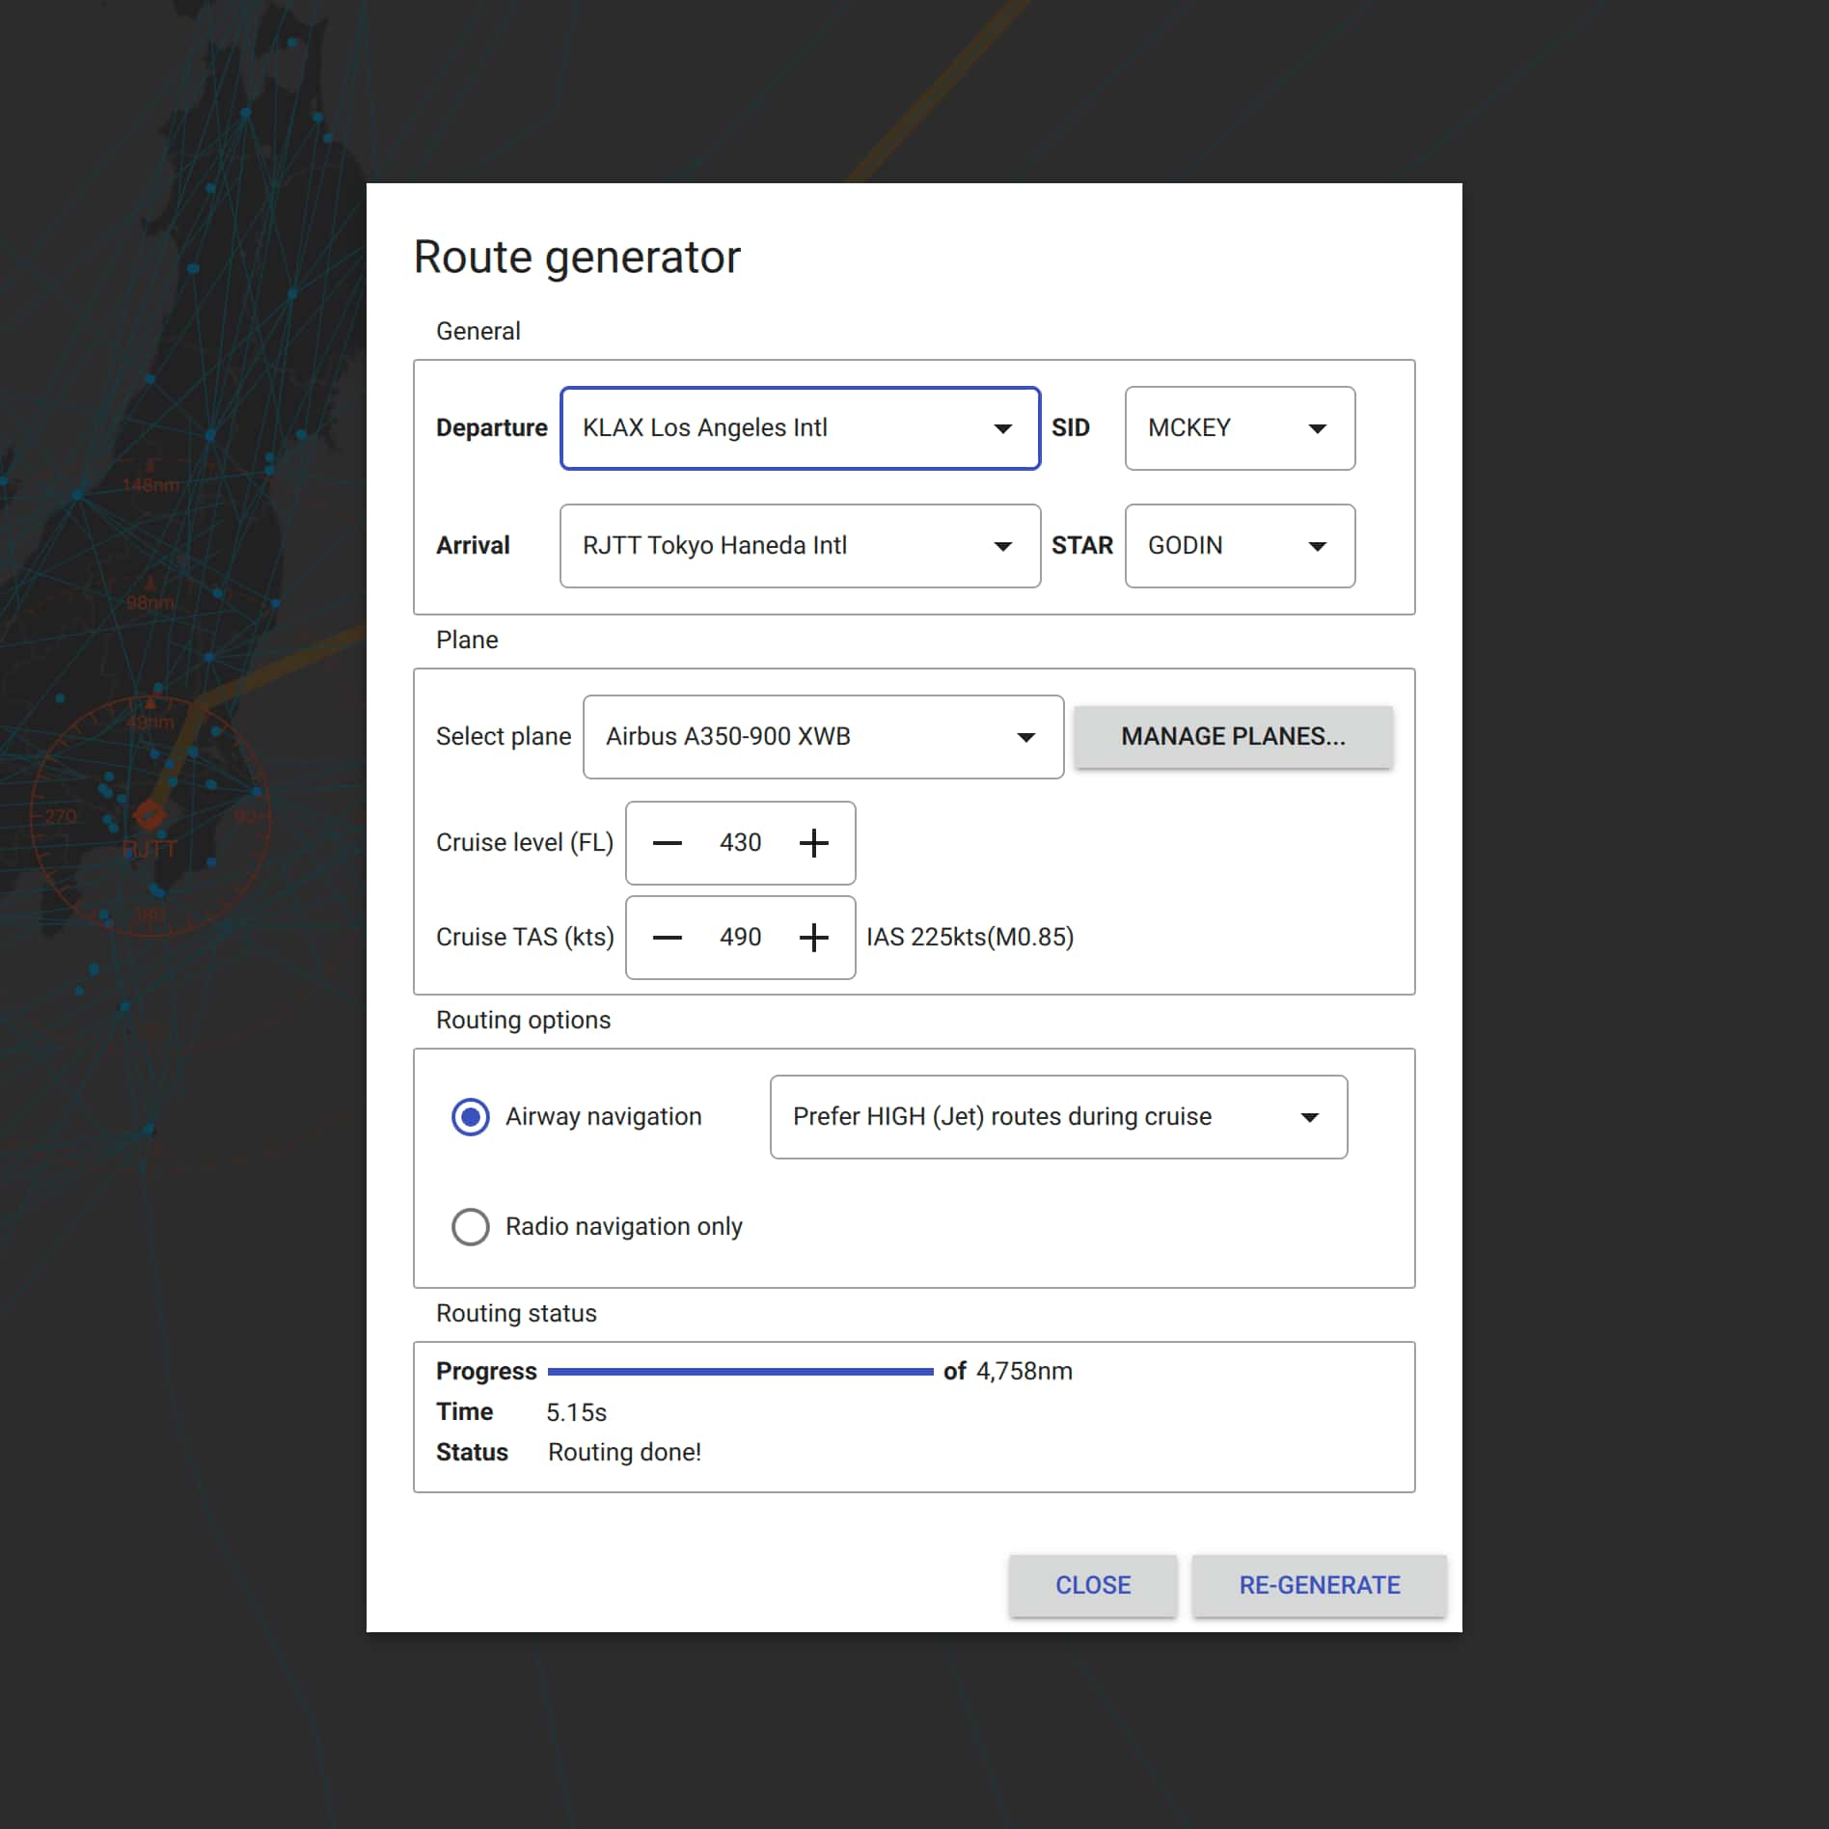Click the SID dropdown chevron icon
The height and width of the screenshot is (1829, 1829).
(1319, 428)
